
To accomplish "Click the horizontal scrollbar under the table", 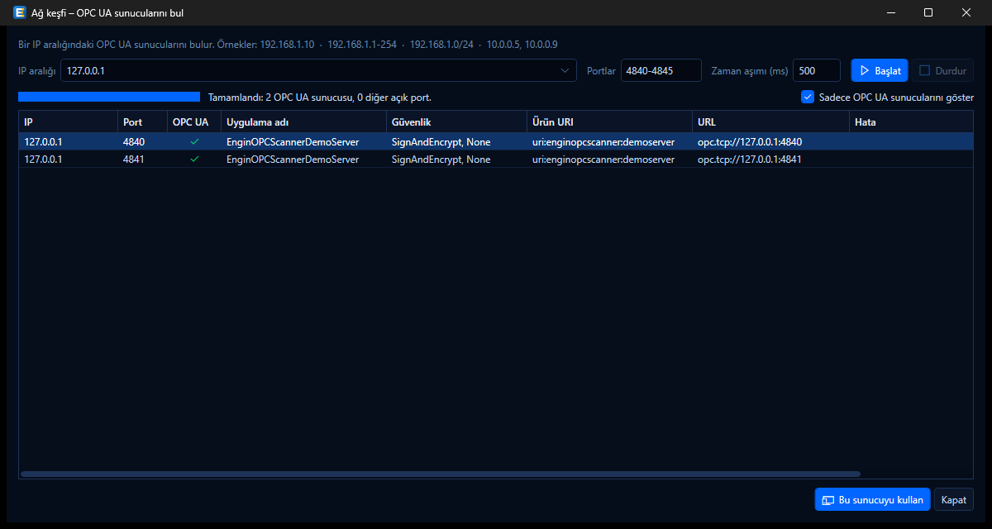I will 441,474.
